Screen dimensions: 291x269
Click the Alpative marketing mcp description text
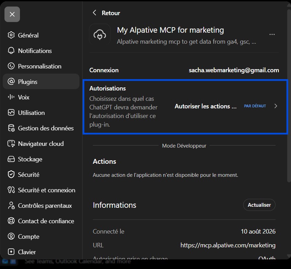click(186, 42)
